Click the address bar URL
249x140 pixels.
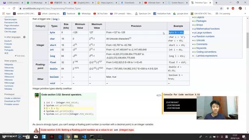(52, 9)
